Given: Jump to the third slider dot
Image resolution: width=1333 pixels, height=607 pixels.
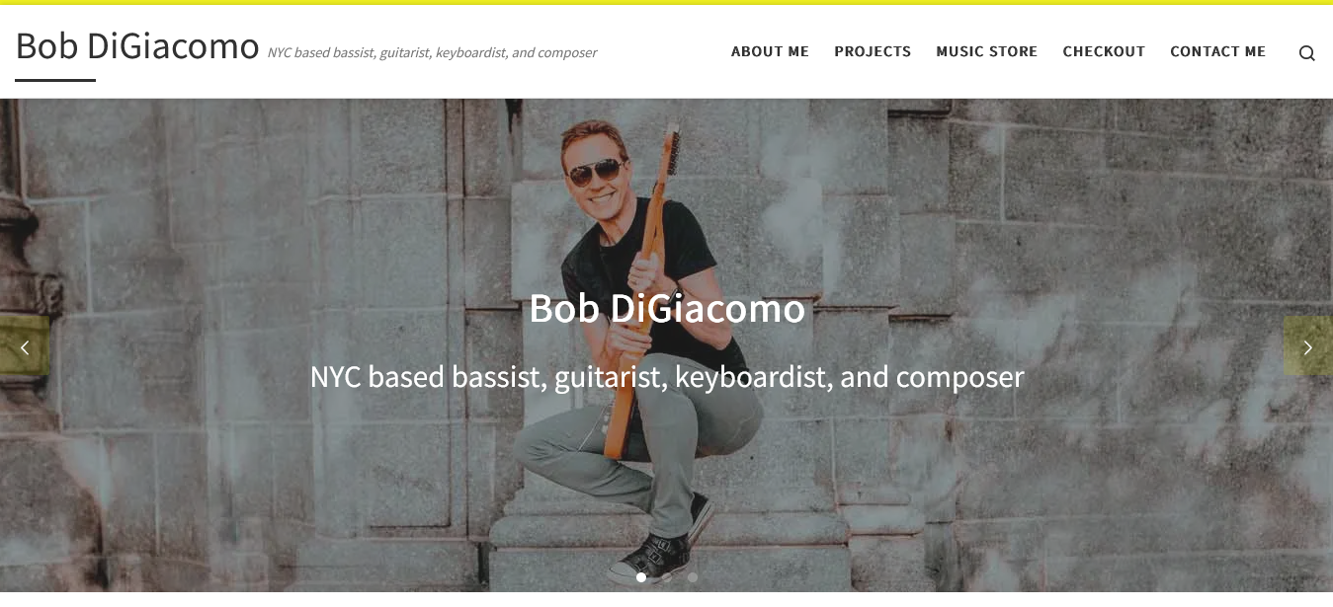Looking at the screenshot, I should pos(693,577).
